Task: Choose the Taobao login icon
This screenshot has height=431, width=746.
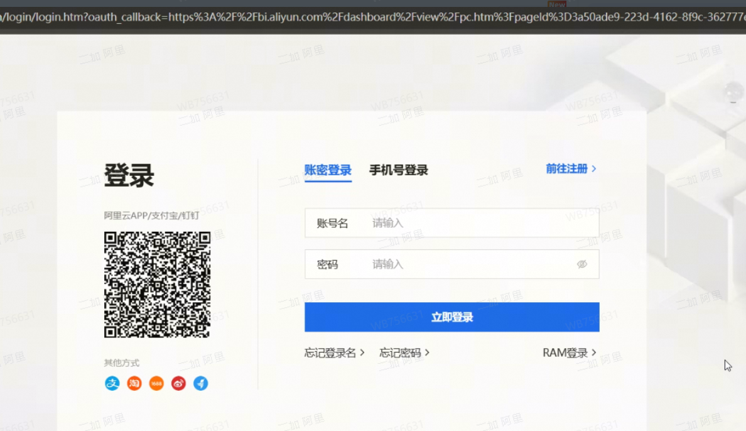Action: [134, 383]
